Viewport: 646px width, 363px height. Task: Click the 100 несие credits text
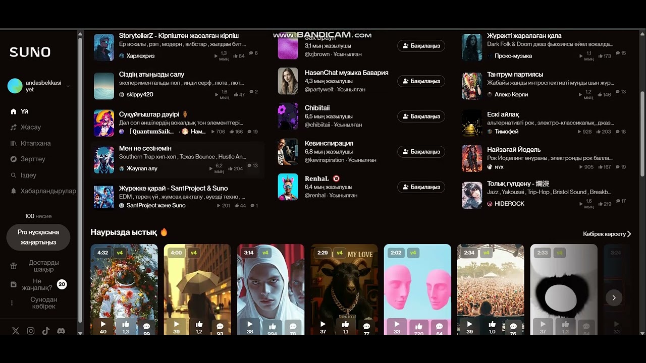pos(38,216)
